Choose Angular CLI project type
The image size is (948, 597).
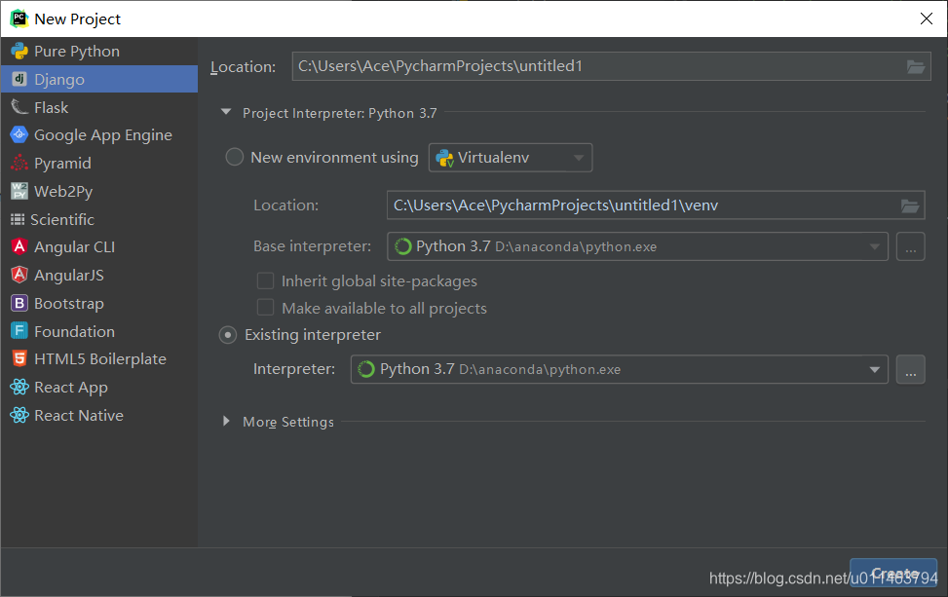[99, 246]
